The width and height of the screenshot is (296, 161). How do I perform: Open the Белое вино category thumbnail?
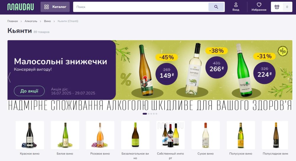65,135
